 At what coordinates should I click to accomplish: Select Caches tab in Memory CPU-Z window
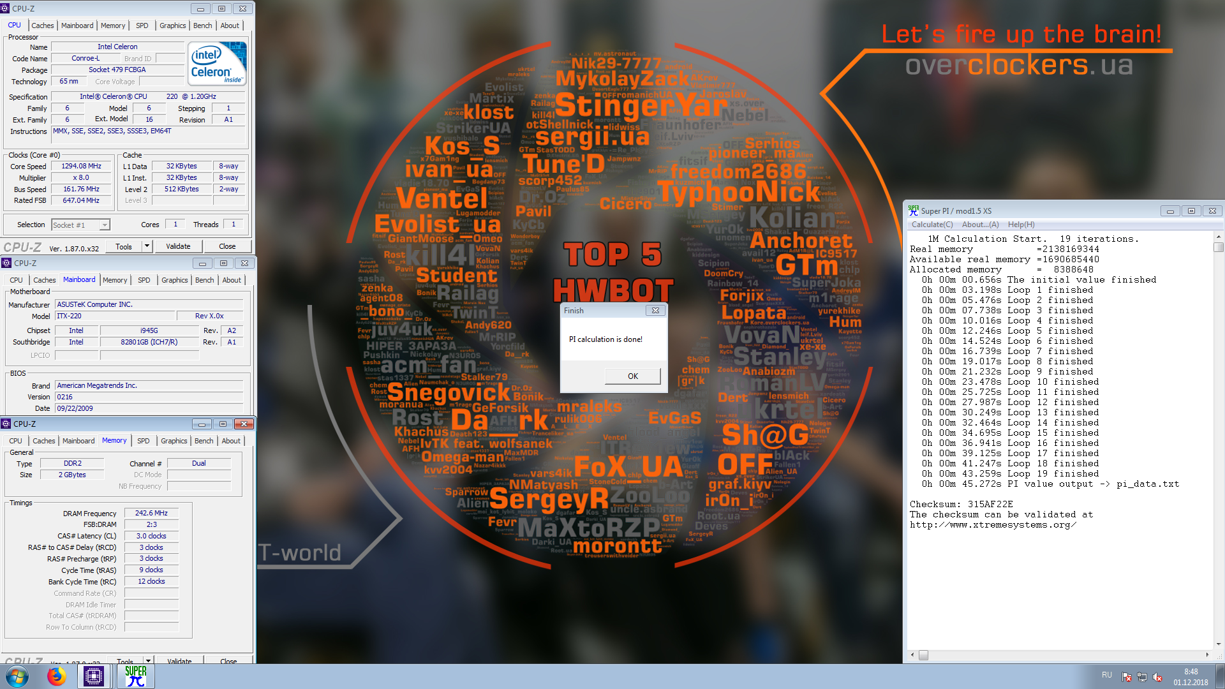[x=44, y=441]
